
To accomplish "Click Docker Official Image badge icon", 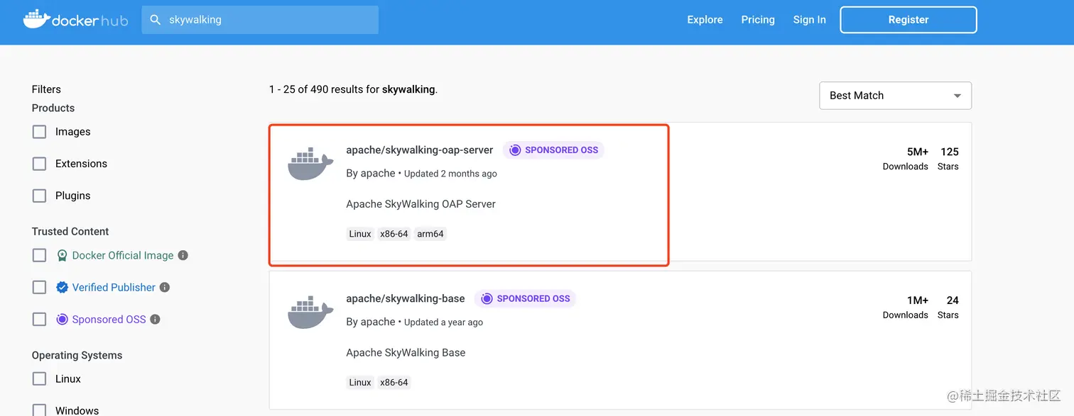I will tap(63, 255).
